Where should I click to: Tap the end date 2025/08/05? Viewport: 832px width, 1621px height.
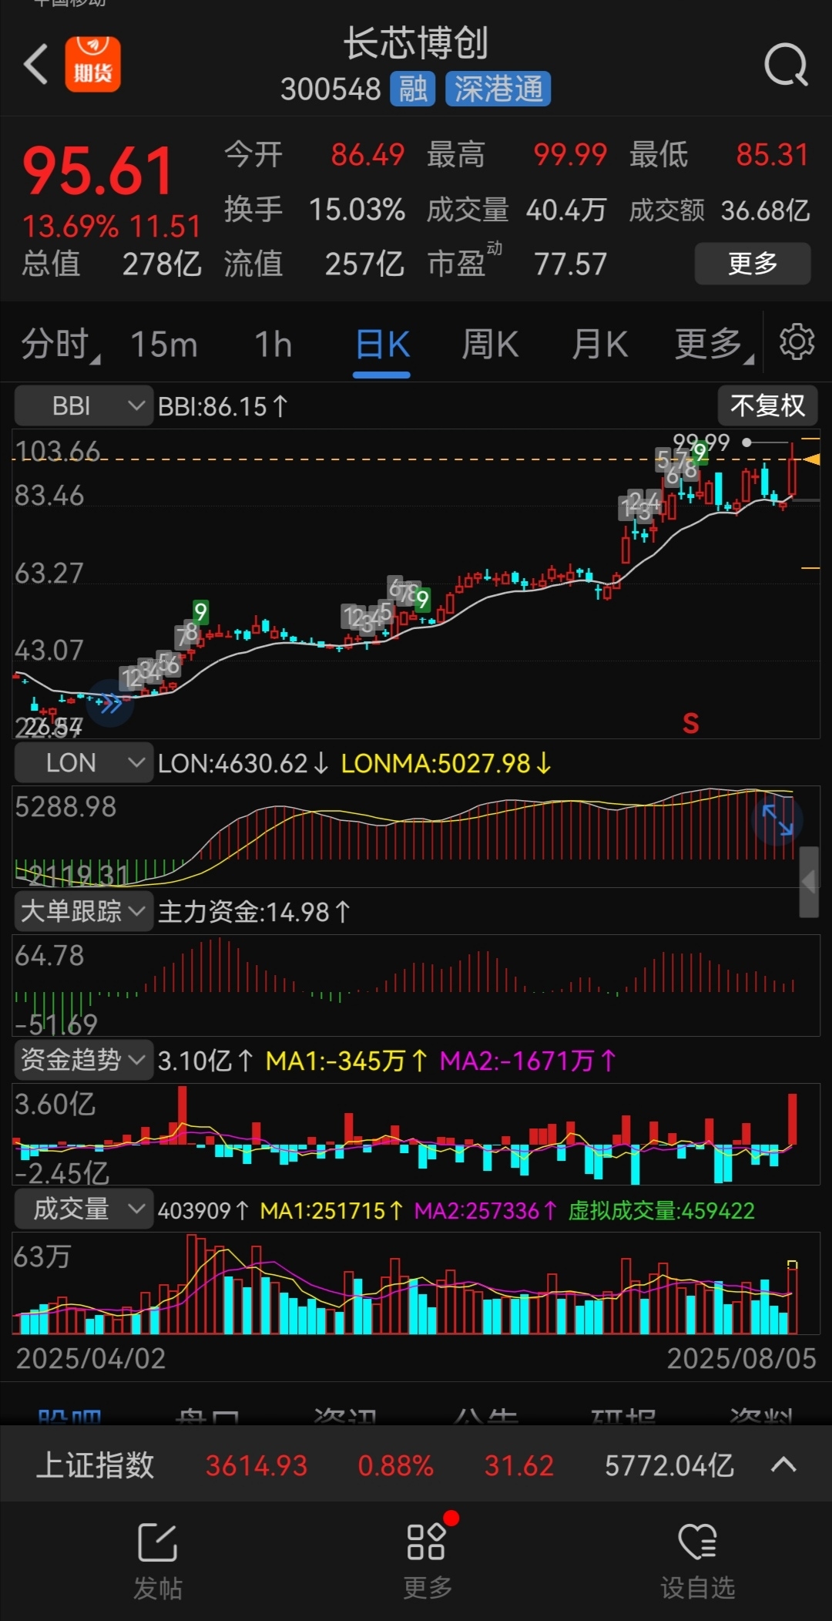[x=741, y=1358]
